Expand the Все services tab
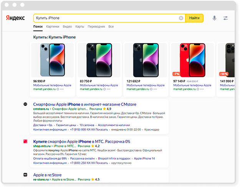Viewport: 240px width, 188px height. click(111, 27)
